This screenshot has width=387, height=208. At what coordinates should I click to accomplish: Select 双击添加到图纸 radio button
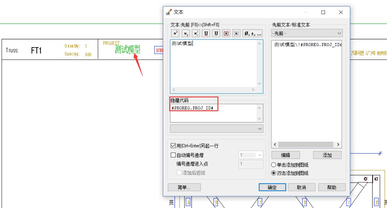pos(273,173)
